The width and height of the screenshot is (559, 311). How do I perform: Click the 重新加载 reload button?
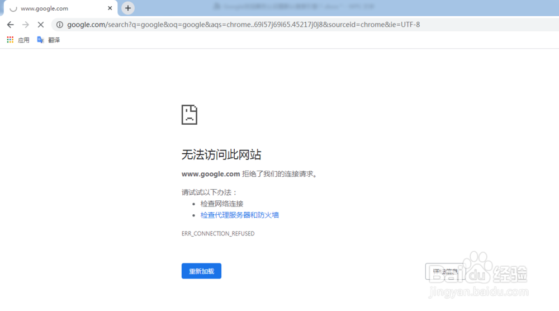tap(201, 271)
